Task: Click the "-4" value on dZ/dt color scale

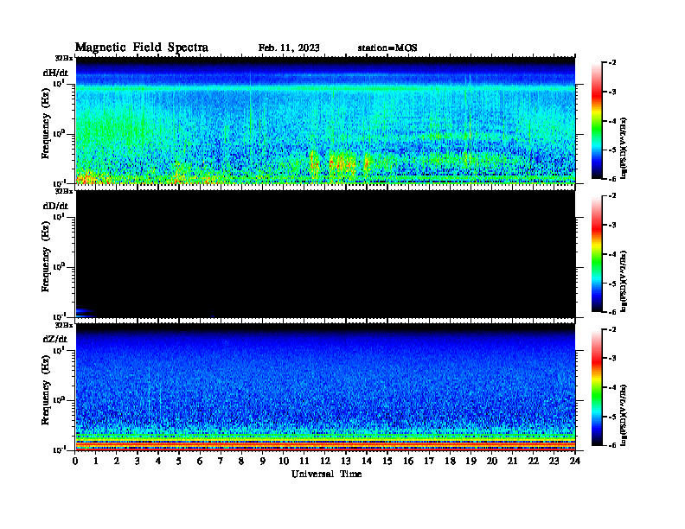Action: point(612,387)
